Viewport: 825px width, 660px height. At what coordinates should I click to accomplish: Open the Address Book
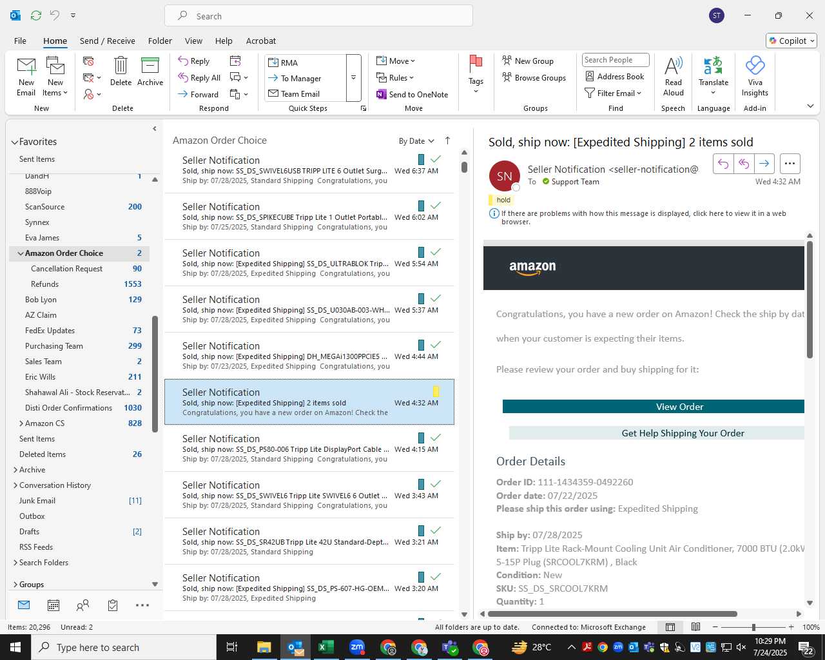point(615,77)
